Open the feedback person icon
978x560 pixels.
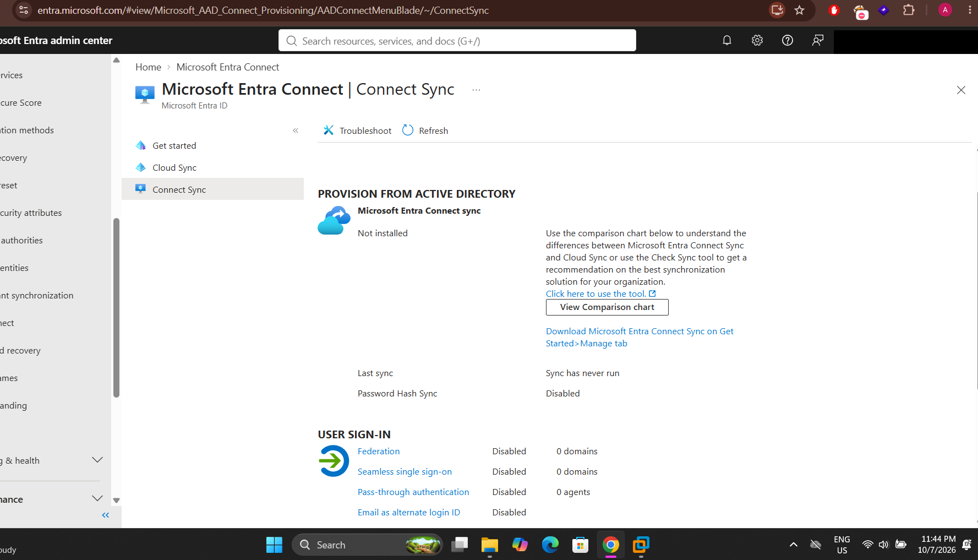818,40
